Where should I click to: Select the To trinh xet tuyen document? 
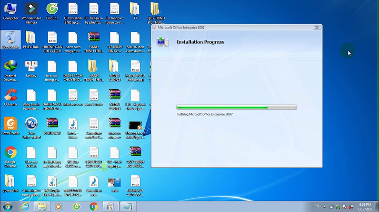[x=114, y=13]
